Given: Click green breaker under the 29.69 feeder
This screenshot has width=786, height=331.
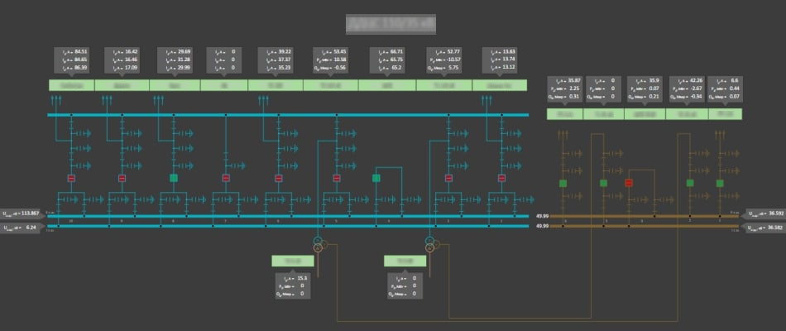Looking at the screenshot, I should (174, 178).
